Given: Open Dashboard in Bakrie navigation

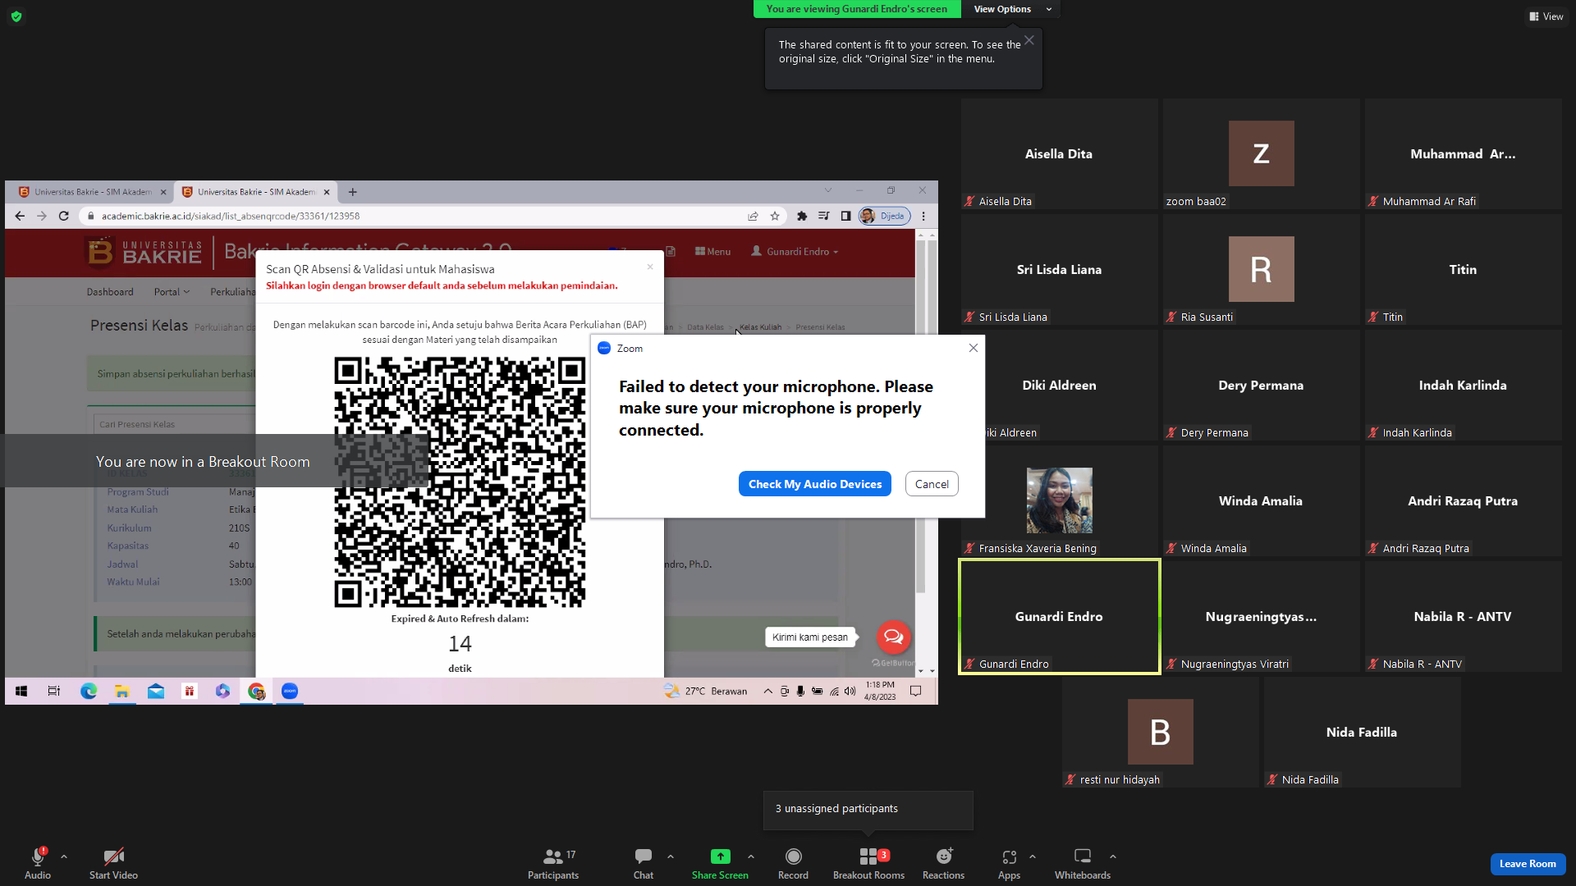Looking at the screenshot, I should pos(110,292).
